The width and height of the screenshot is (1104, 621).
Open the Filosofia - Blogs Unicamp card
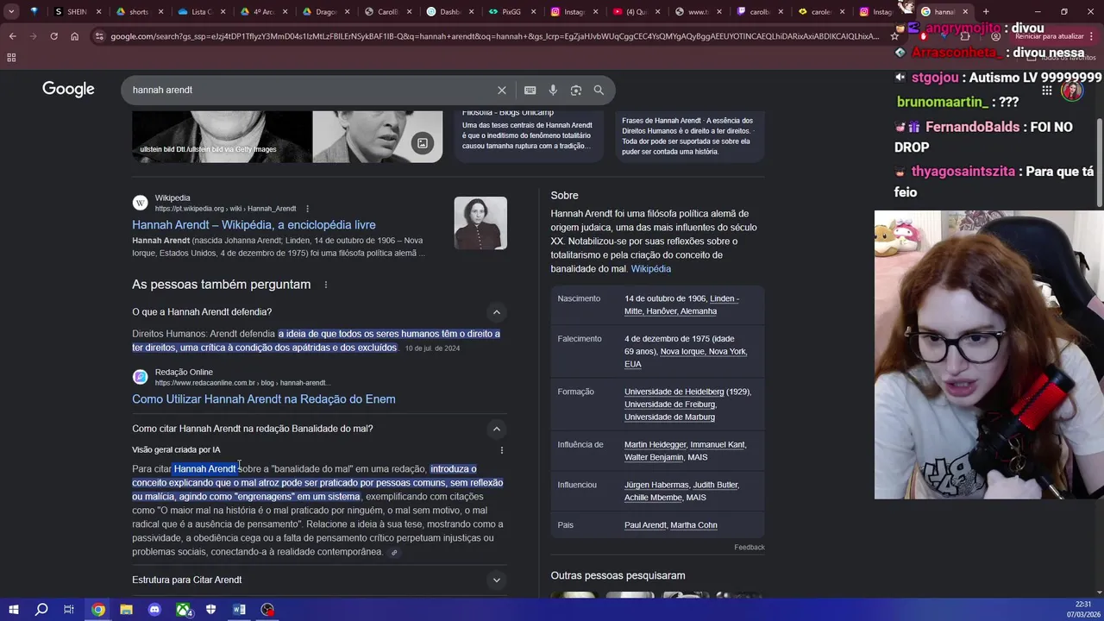(528, 135)
